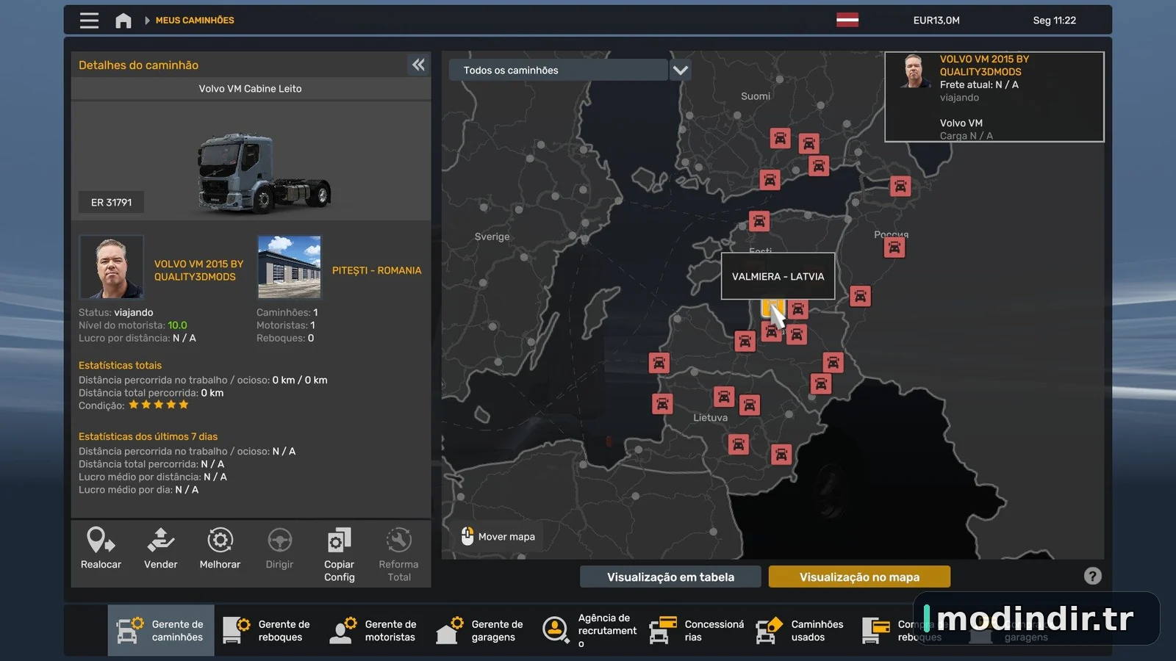Click the driver portrait in map info card
Viewport: 1176px width, 661px height.
click(x=914, y=71)
